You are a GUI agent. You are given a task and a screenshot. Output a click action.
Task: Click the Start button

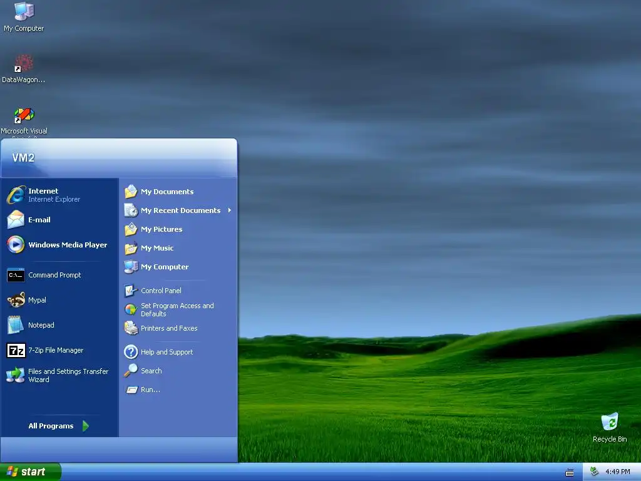click(31, 472)
